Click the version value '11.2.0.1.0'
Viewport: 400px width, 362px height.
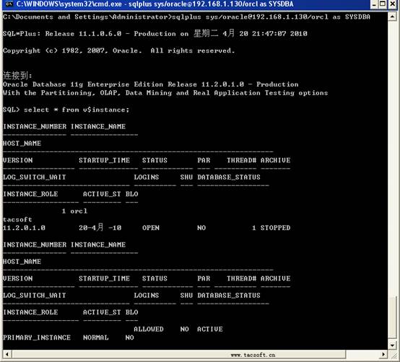tap(24, 228)
